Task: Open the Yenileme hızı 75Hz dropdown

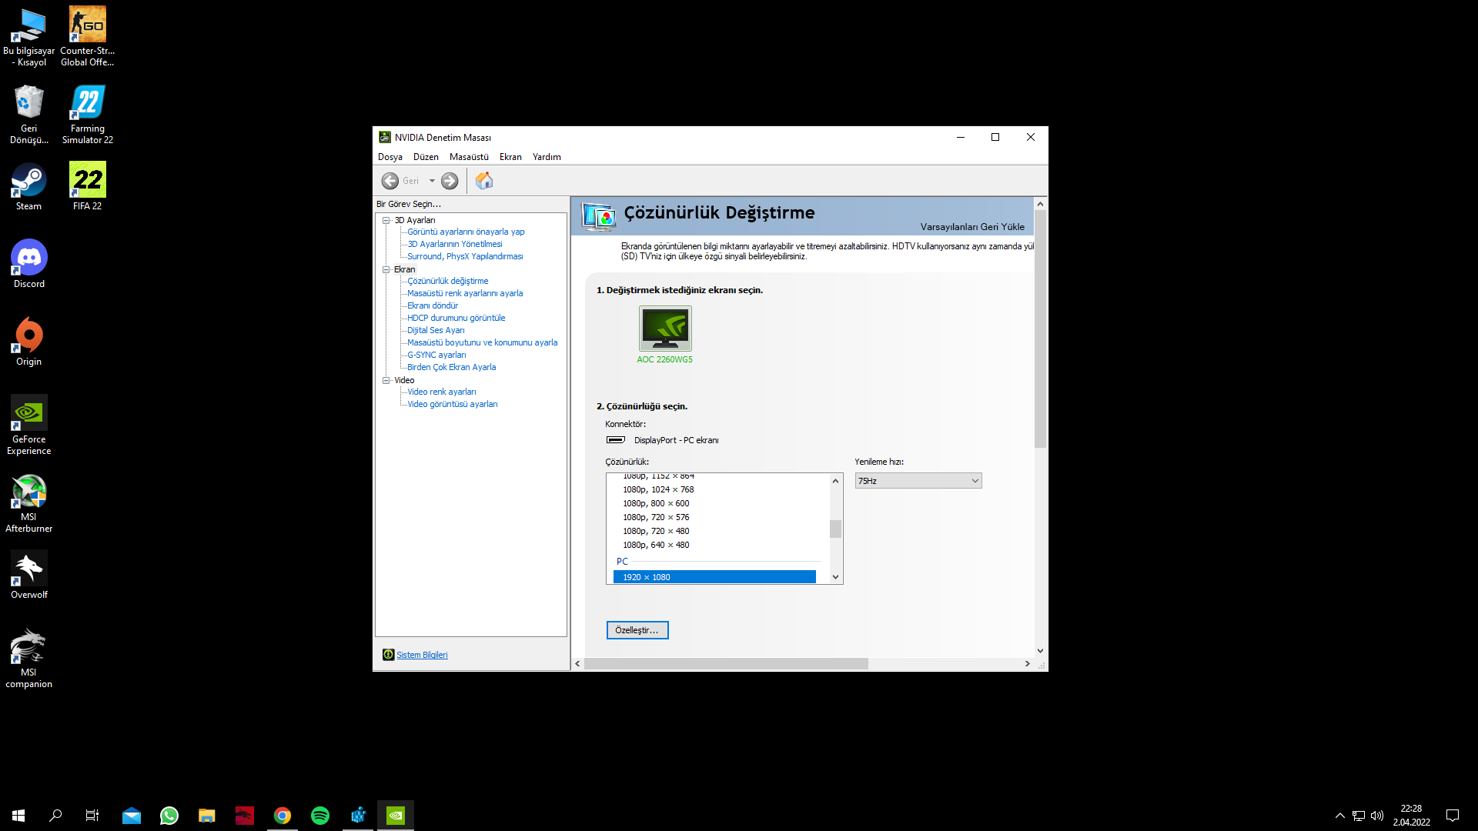Action: (x=918, y=481)
